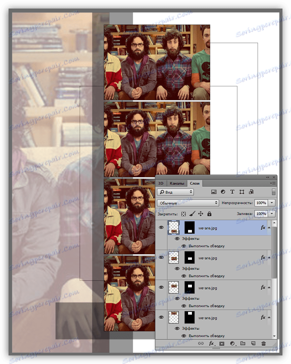This screenshot has height=364, width=291.
Task: Select third layer's we-are.jpg name
Action: tap(208, 288)
